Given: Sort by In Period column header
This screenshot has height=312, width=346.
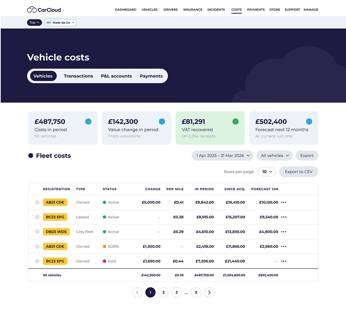Looking at the screenshot, I should (x=204, y=189).
